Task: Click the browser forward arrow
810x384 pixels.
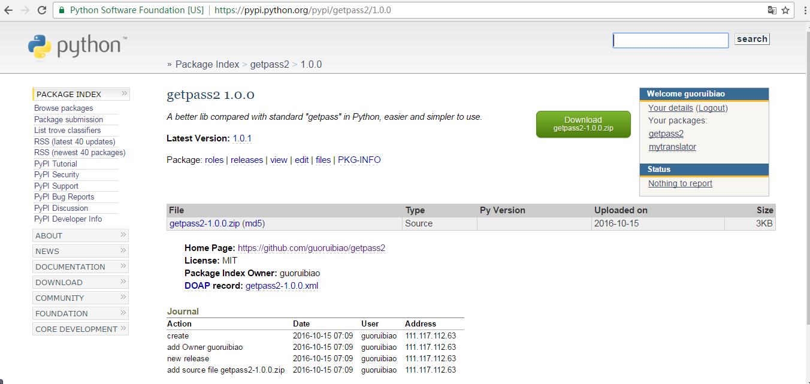Action: point(25,10)
